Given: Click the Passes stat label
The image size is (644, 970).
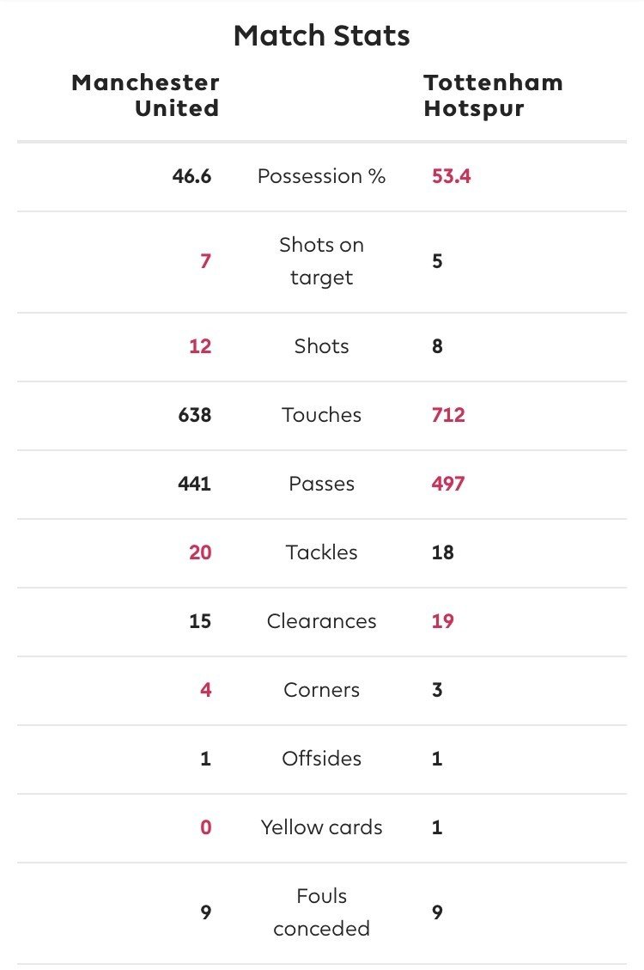Looking at the screenshot, I should pyautogui.click(x=321, y=484).
